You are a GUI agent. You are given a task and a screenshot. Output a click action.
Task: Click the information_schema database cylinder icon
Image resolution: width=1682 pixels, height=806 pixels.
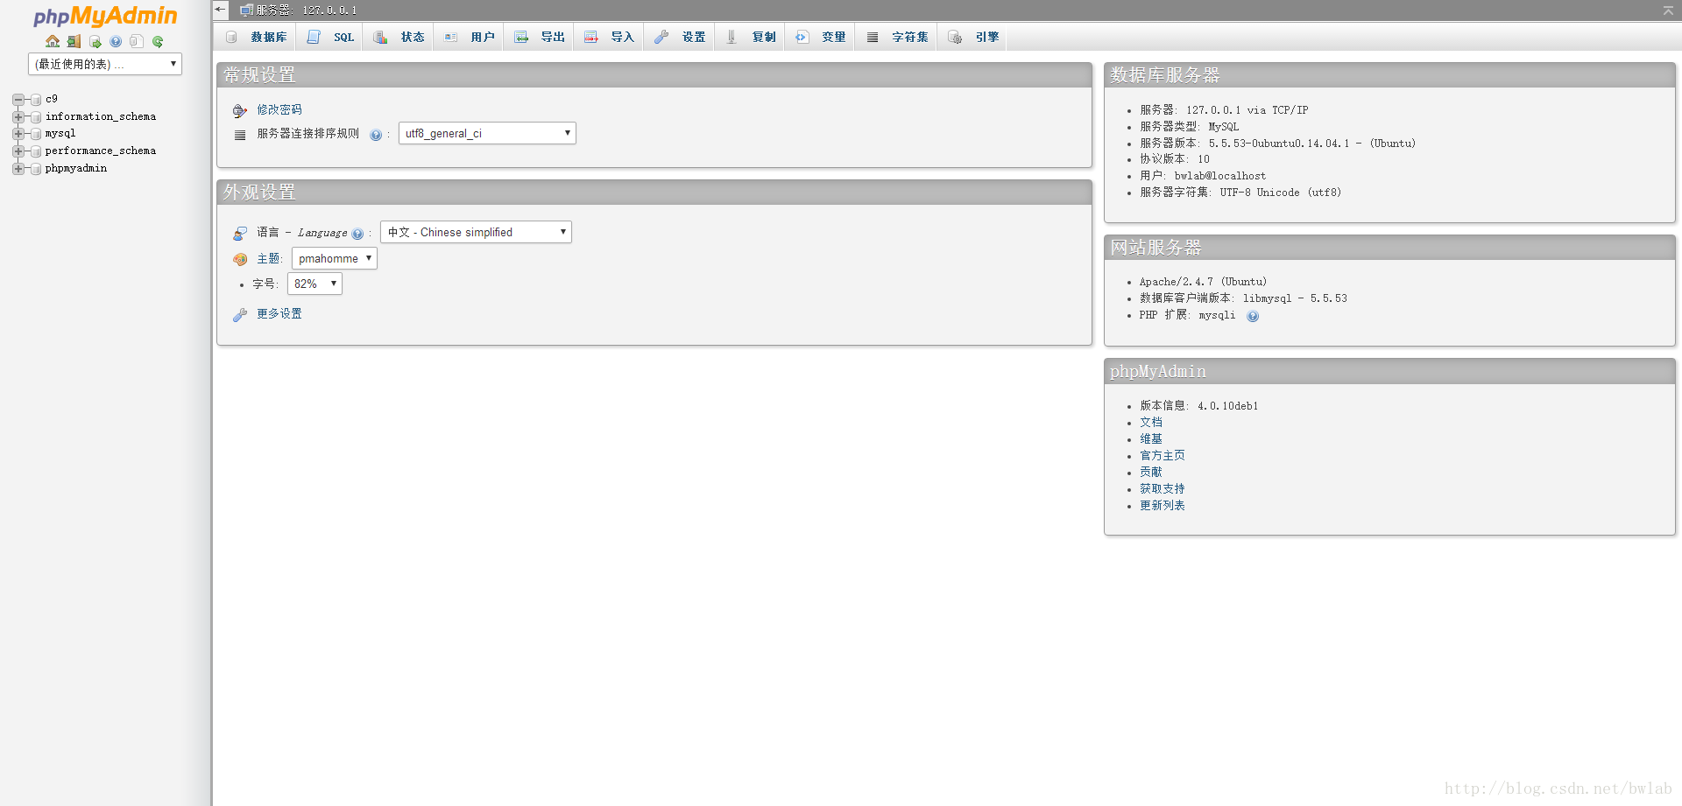(36, 117)
